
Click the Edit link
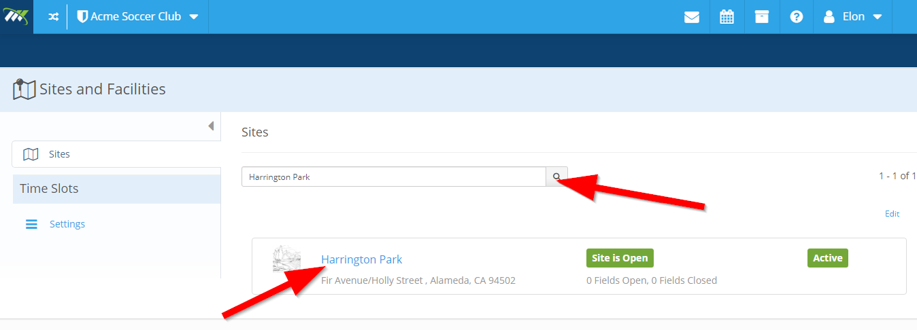coord(892,214)
